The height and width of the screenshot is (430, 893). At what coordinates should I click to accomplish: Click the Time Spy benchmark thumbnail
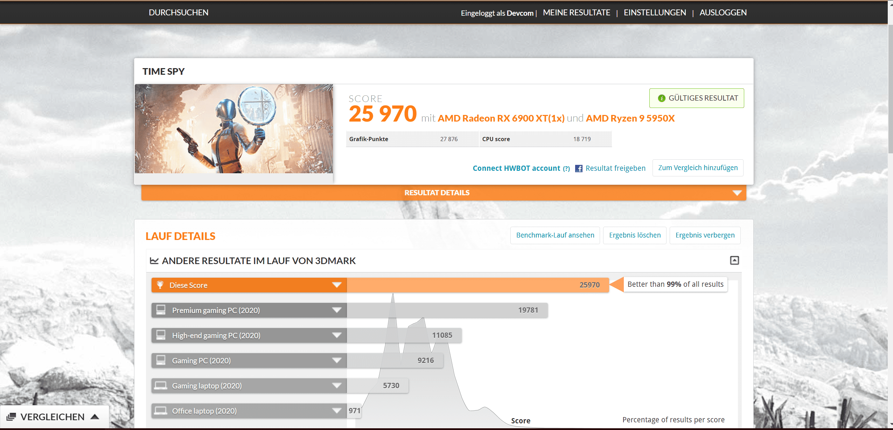tap(233, 129)
